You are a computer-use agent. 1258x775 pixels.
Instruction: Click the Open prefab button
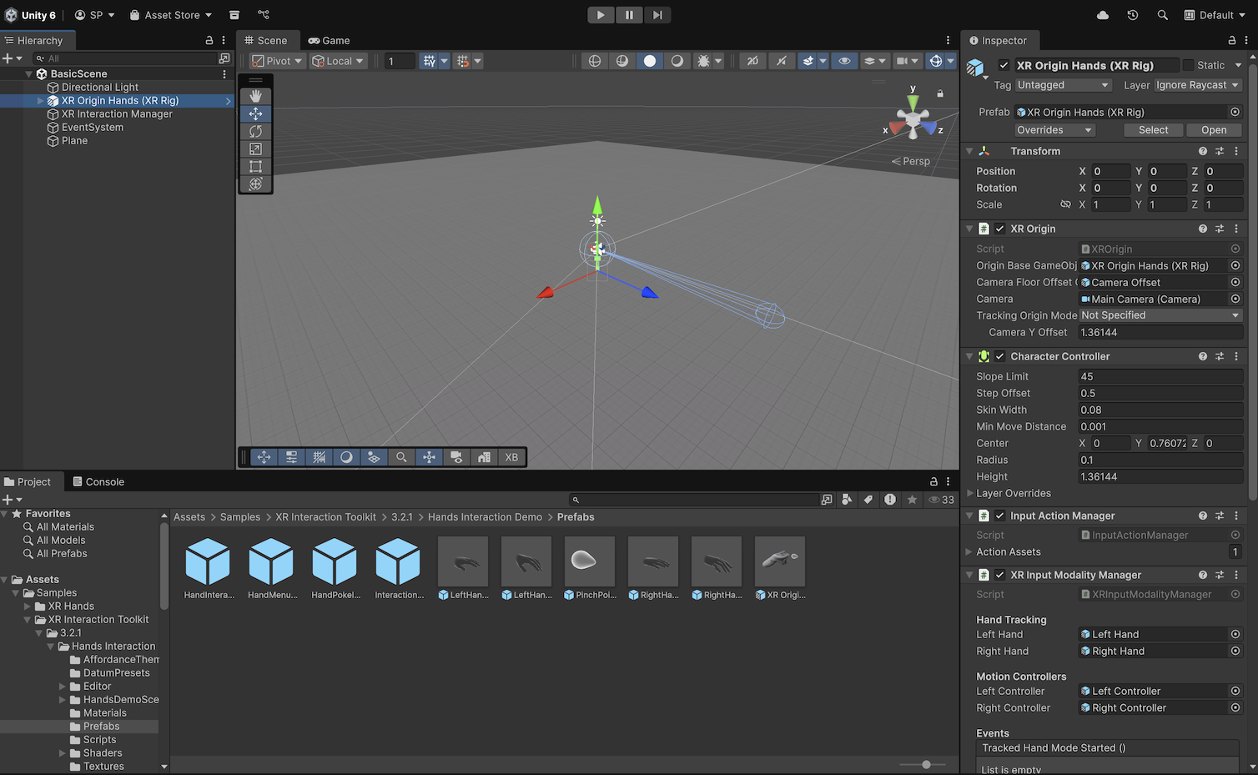coord(1213,130)
